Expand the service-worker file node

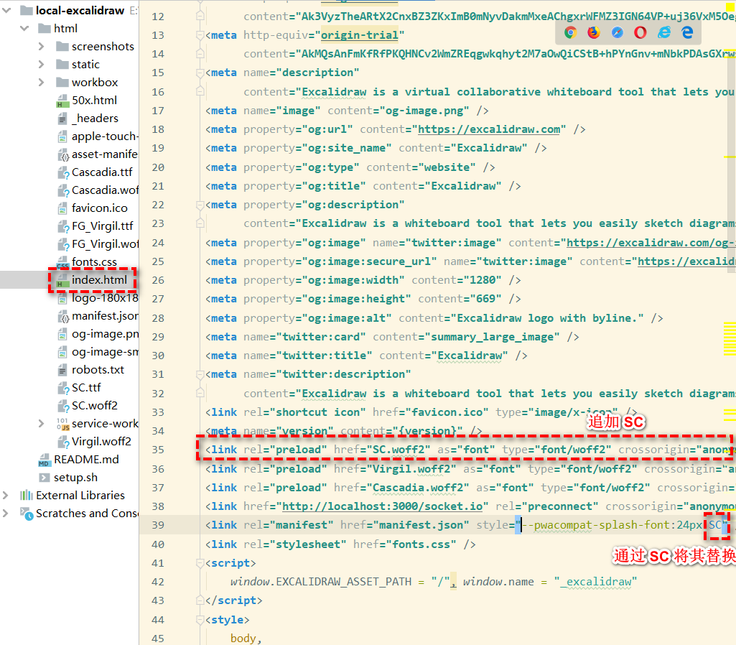(42, 424)
